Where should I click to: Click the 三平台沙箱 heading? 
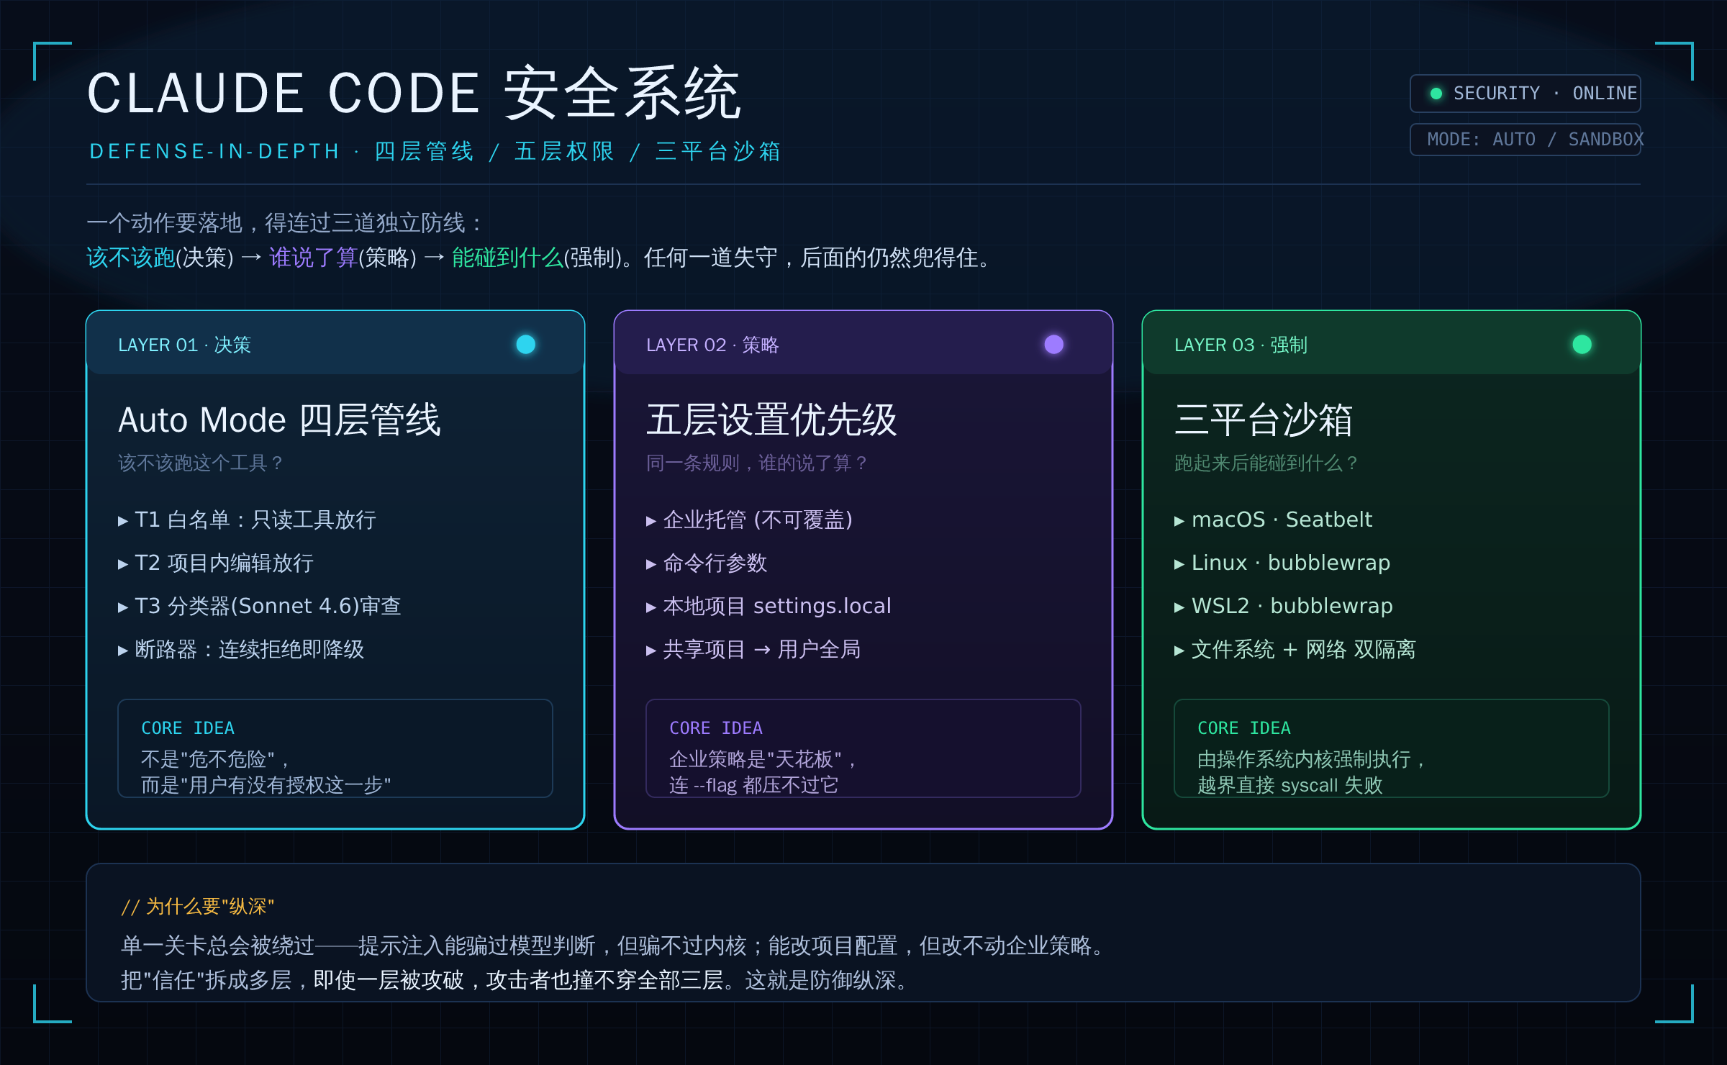tap(1264, 420)
